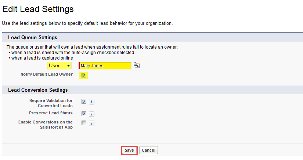Click the Notify Default Lead Owner label
Image resolution: width=303 pixels, height=160 pixels.
click(x=46, y=75)
